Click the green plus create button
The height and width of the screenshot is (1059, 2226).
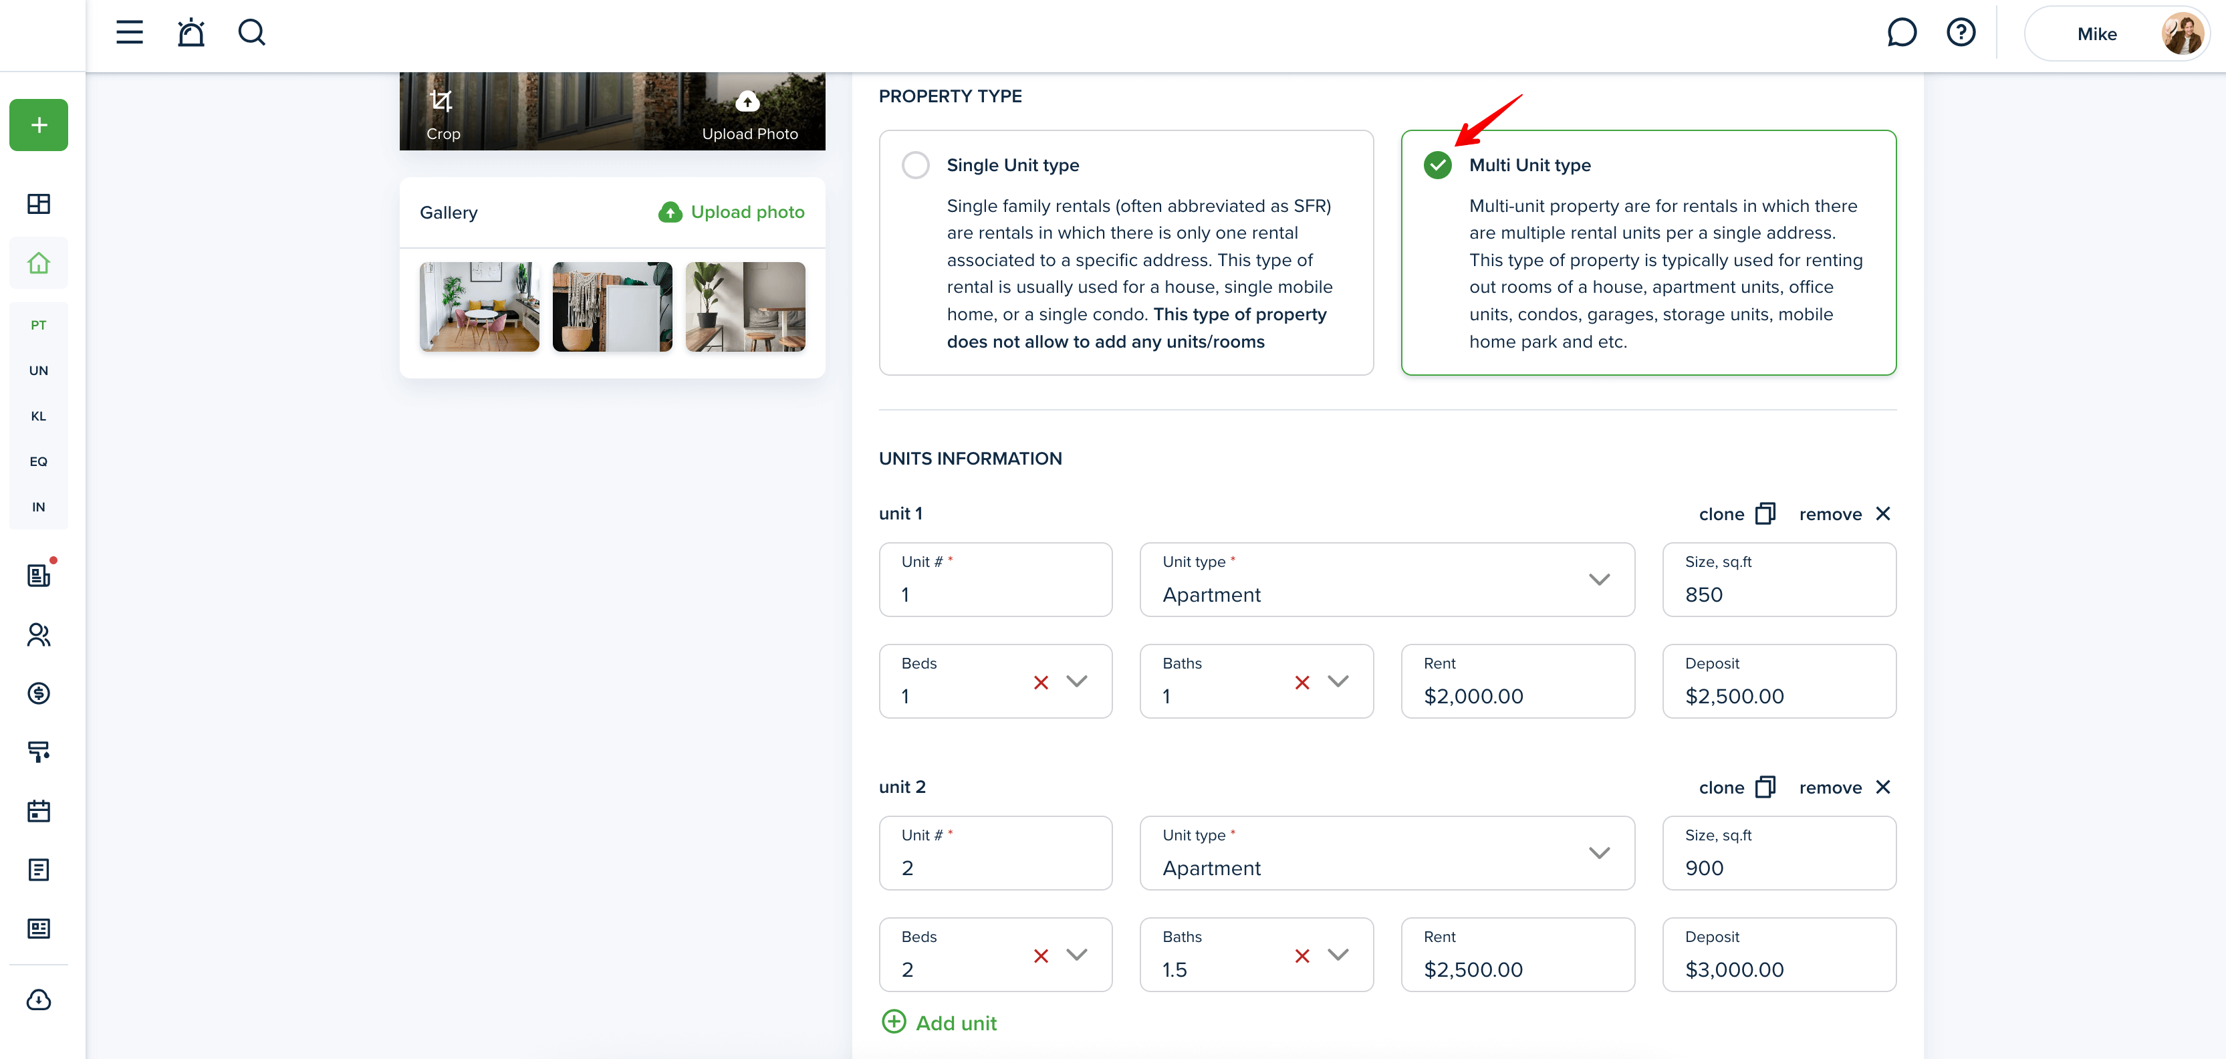(39, 125)
